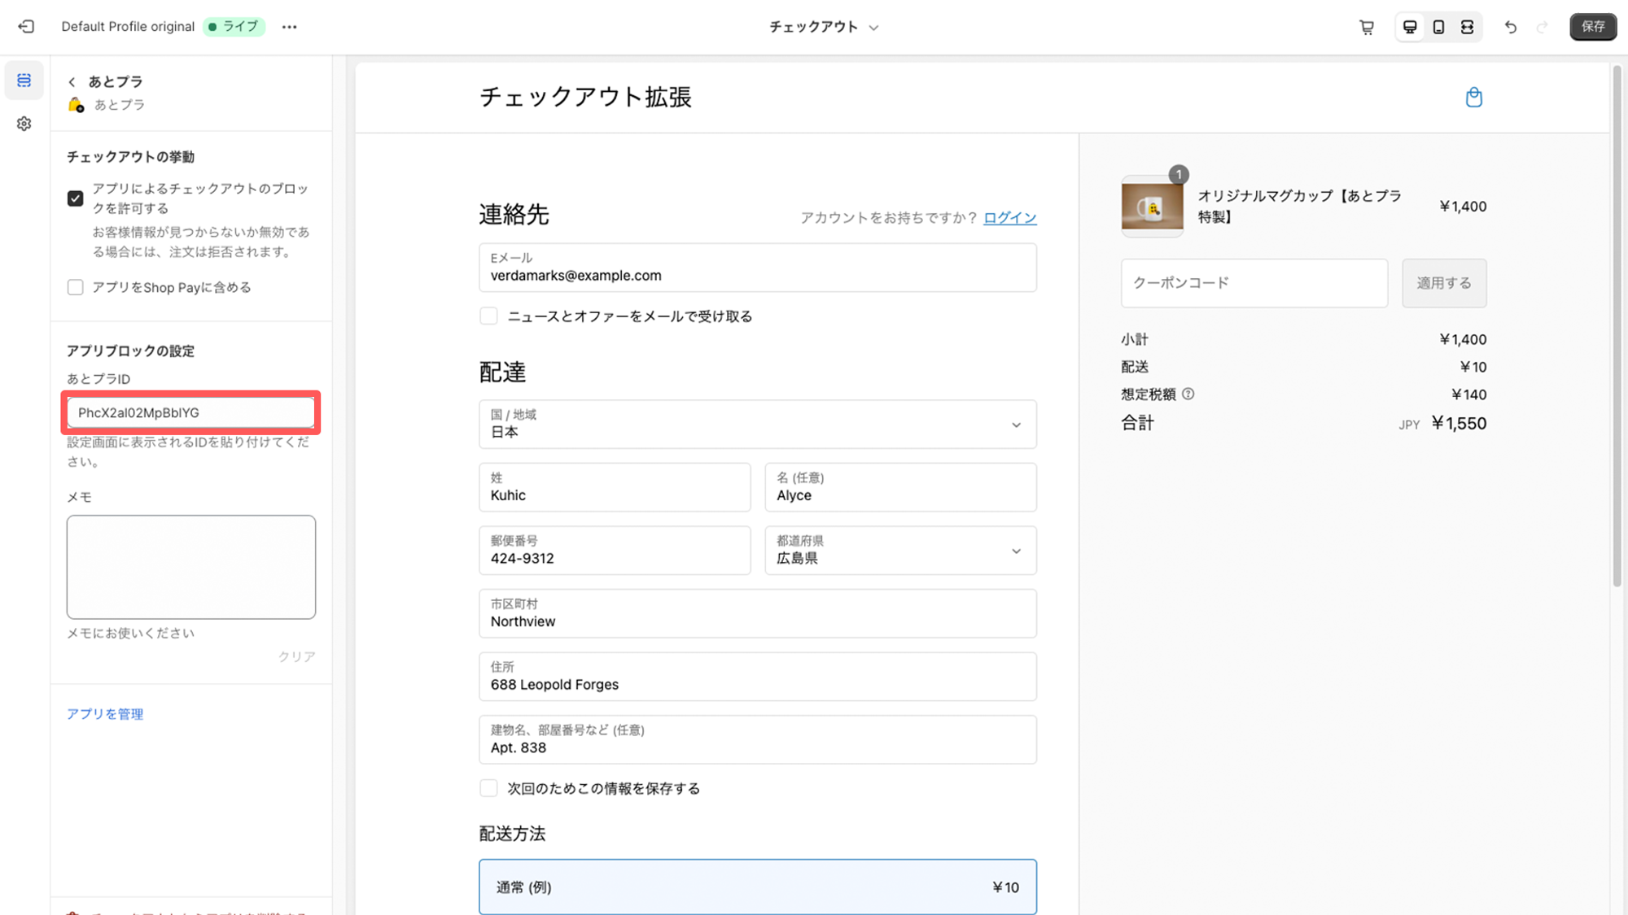
Task: Toggle アプリによるチェックアウトのブロックを許可する checkbox
Action: [75, 198]
